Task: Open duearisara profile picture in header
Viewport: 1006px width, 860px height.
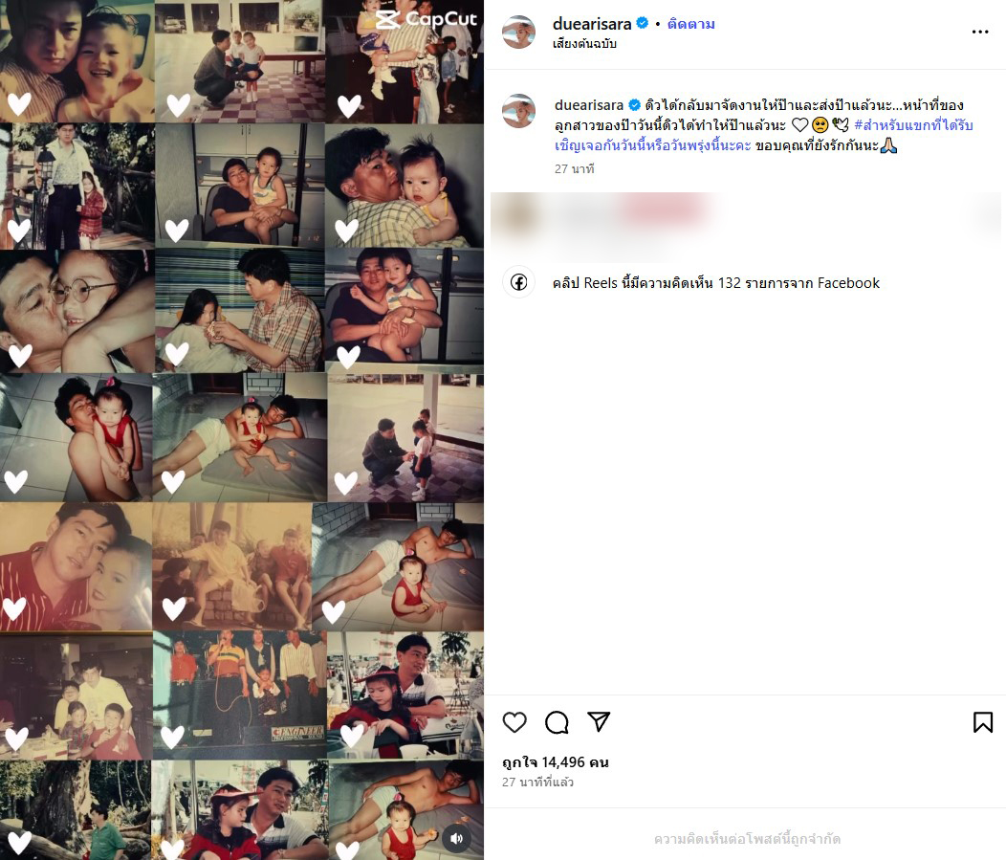Action: 518,32
